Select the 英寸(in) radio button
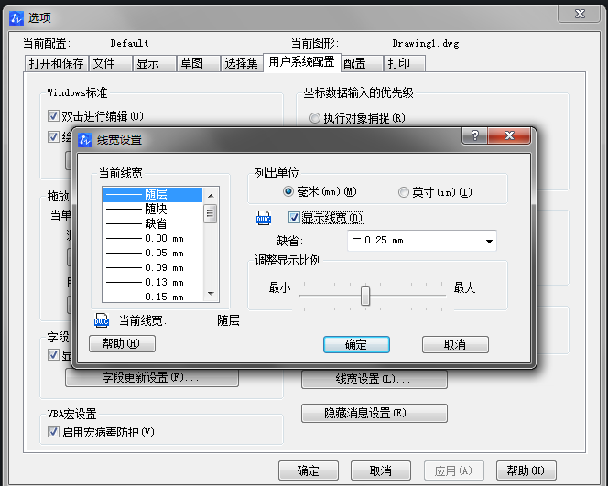Image resolution: width=608 pixels, height=486 pixels. 404,193
